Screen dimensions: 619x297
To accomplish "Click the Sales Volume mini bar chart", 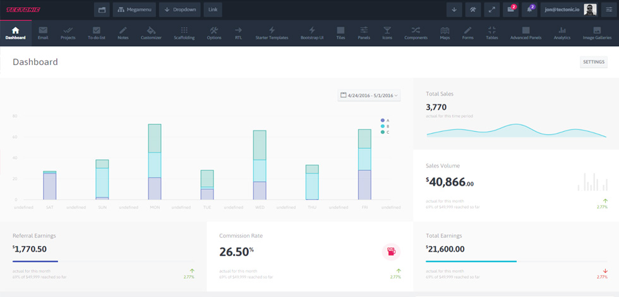I will 592,182.
